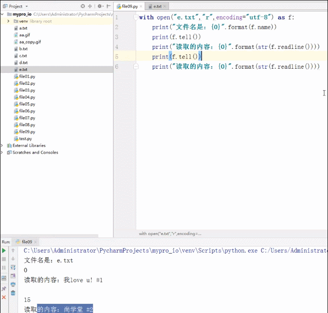The height and width of the screenshot is (313, 328).
Task: Expand Scratches and Consoles node
Action: (2, 153)
